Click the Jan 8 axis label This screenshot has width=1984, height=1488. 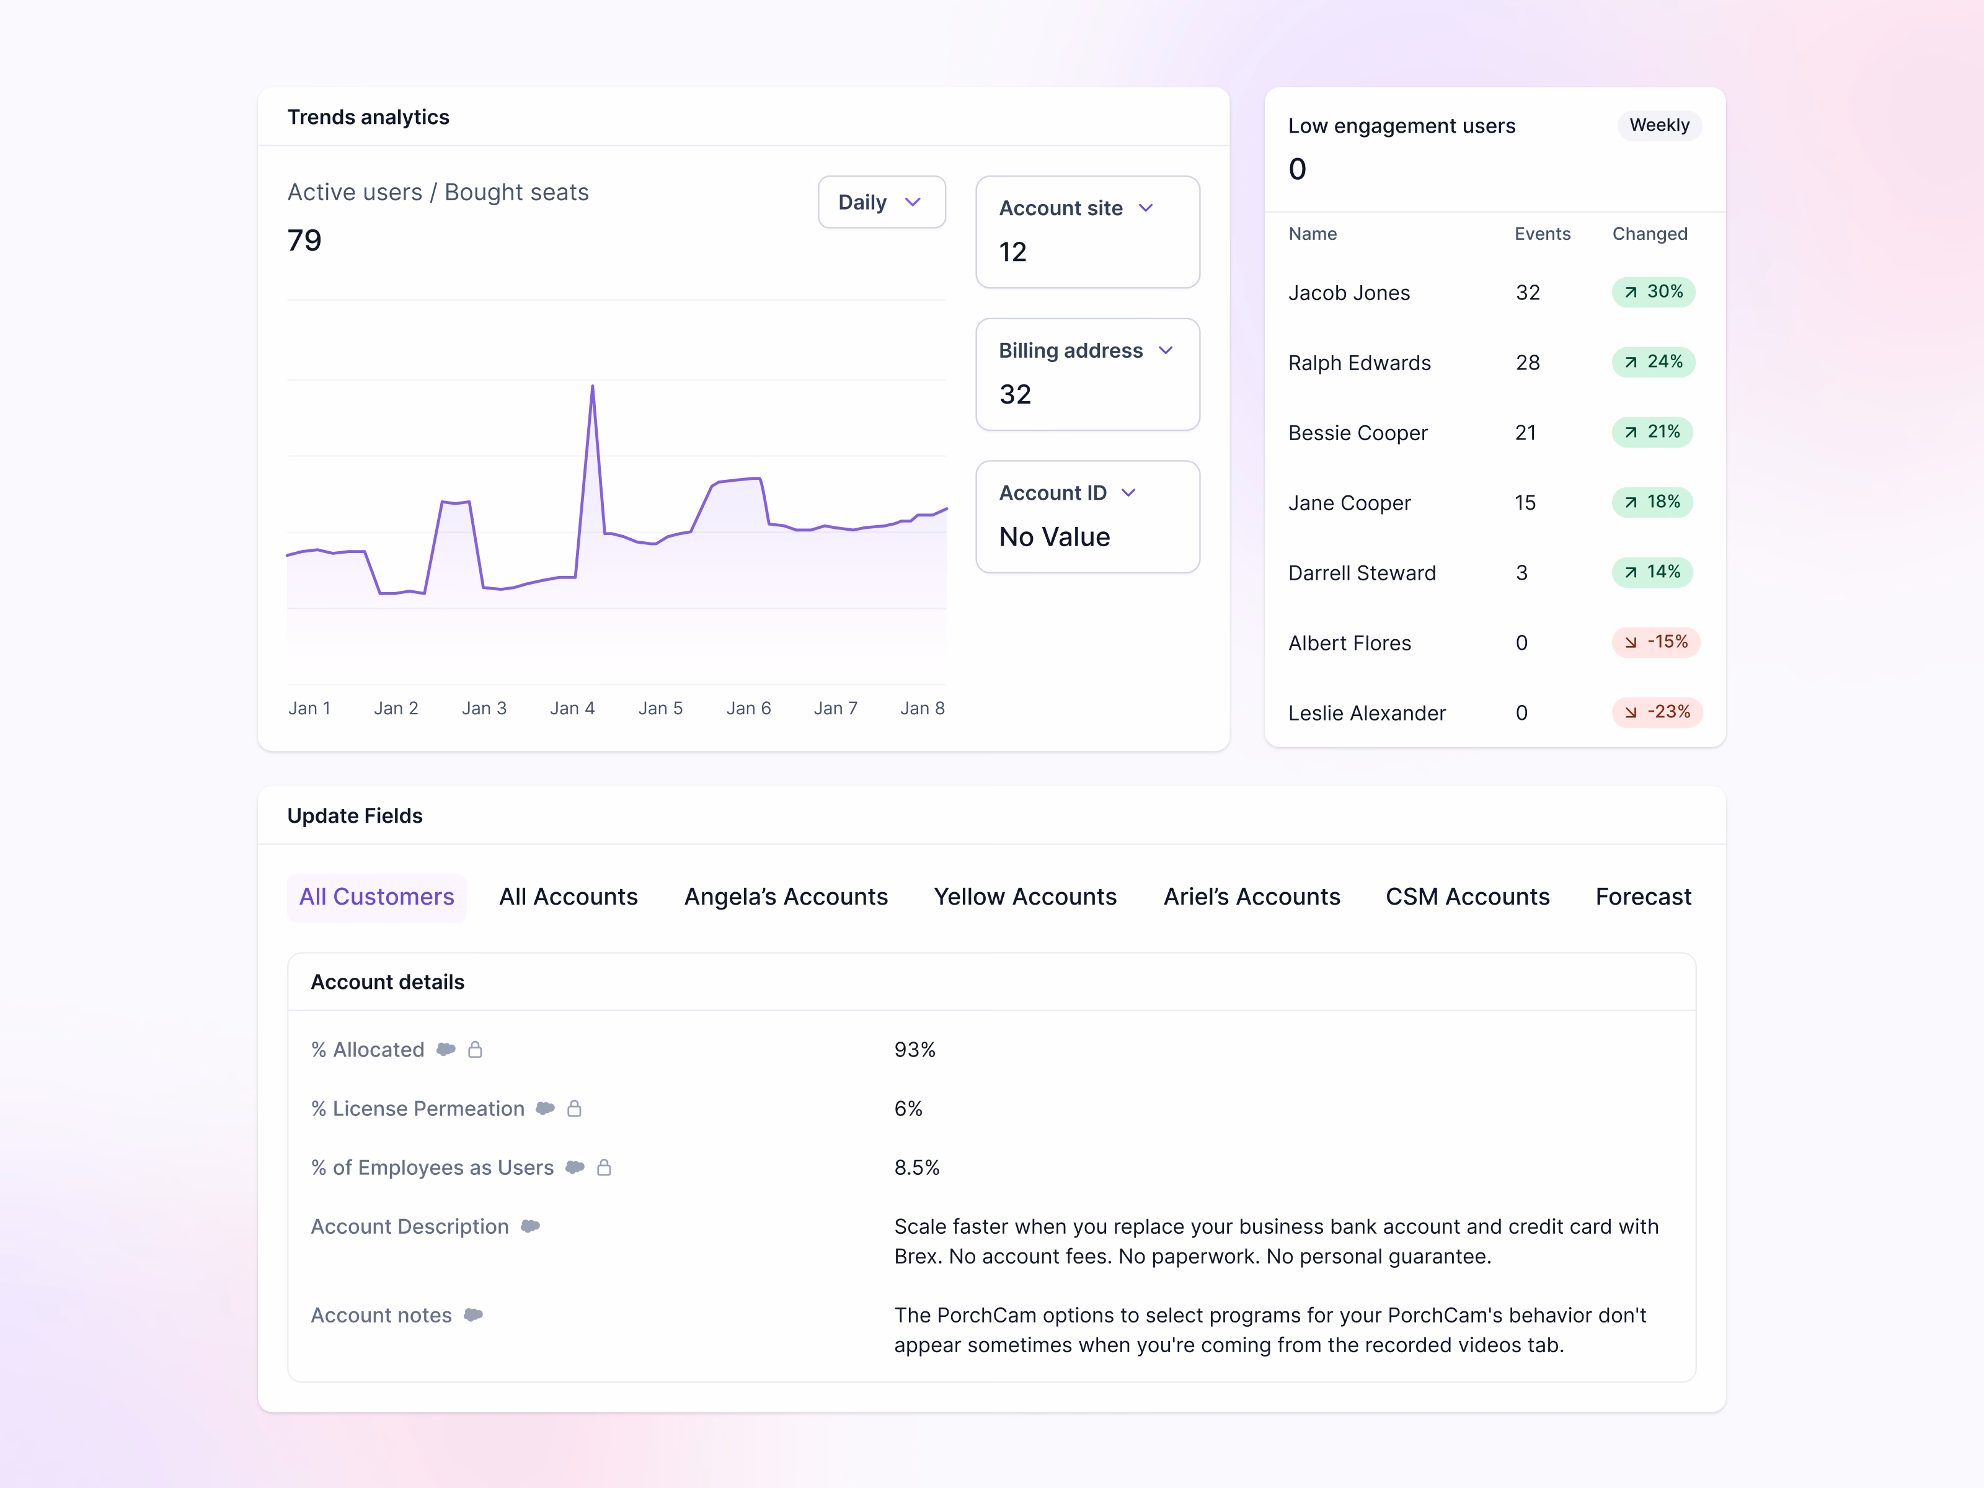pyautogui.click(x=922, y=709)
